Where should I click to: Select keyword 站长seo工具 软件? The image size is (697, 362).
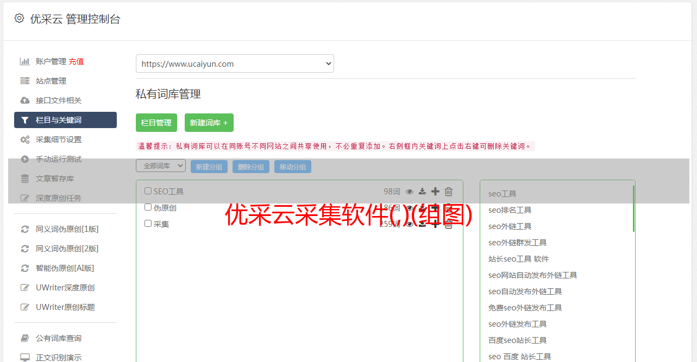click(x=518, y=259)
